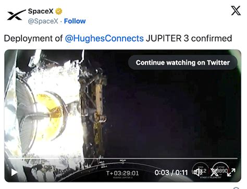Open the @SpaceX handle
The image size is (247, 189).
[43, 21]
